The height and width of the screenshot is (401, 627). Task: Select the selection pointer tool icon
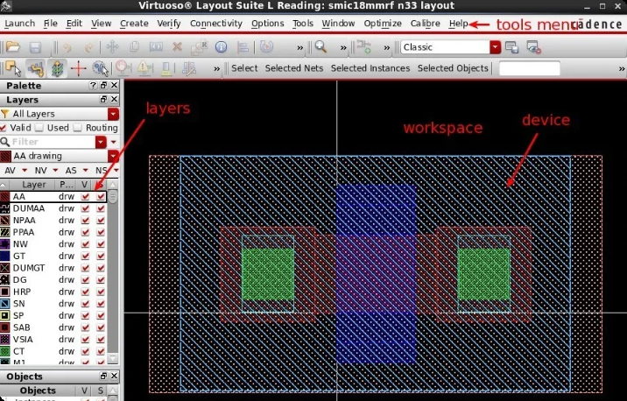click(13, 68)
